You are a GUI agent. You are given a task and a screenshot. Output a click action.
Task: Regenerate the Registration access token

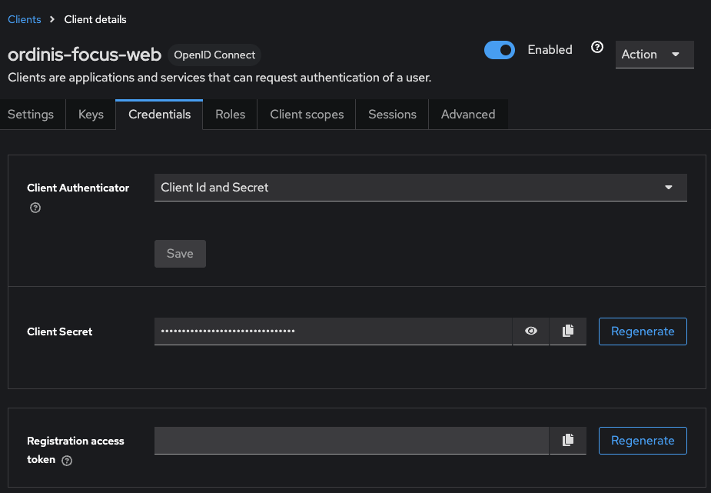[642, 441]
